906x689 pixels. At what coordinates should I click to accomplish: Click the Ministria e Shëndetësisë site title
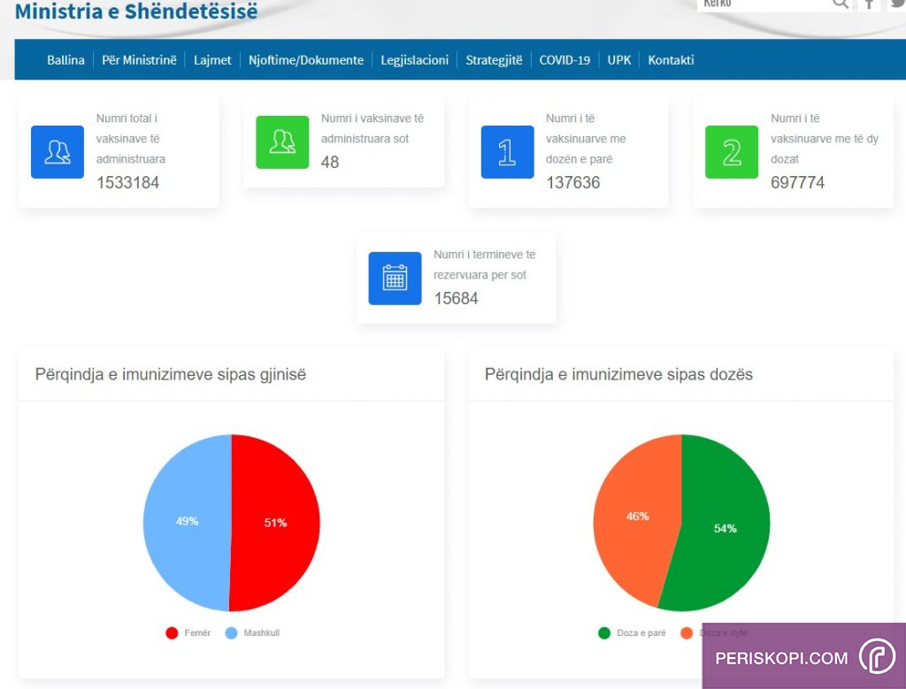tap(137, 11)
